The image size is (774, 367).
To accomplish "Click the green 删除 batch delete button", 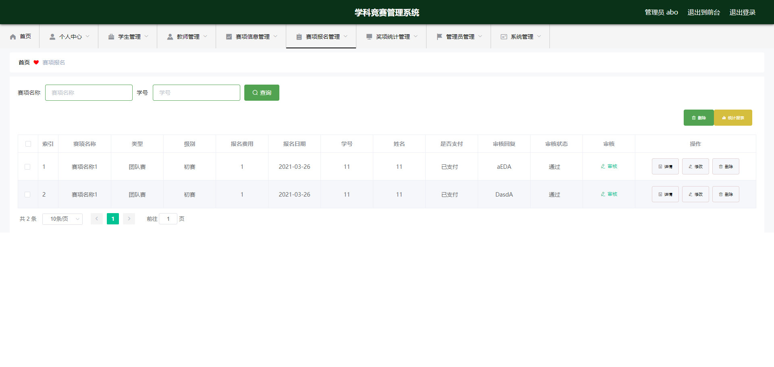I will [x=699, y=118].
